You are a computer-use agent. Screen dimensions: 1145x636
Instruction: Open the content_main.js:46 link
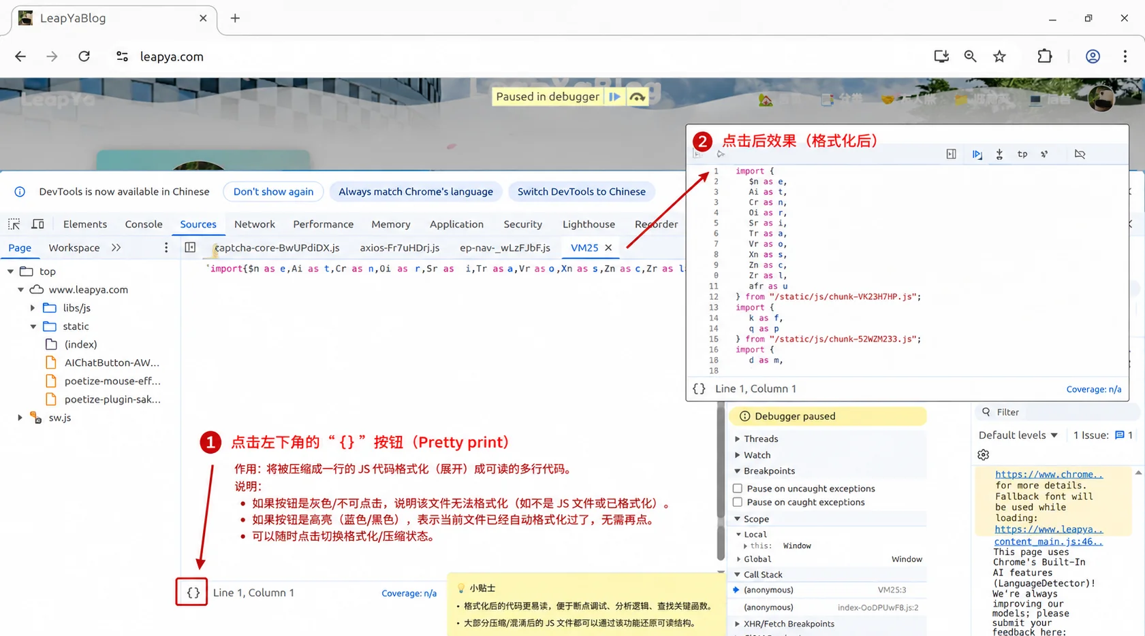click(1048, 542)
